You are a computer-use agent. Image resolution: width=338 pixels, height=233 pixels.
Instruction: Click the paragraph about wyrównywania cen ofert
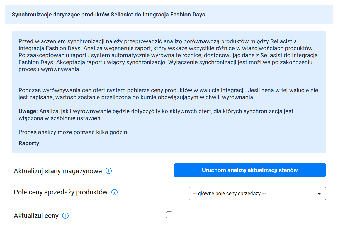(167, 94)
